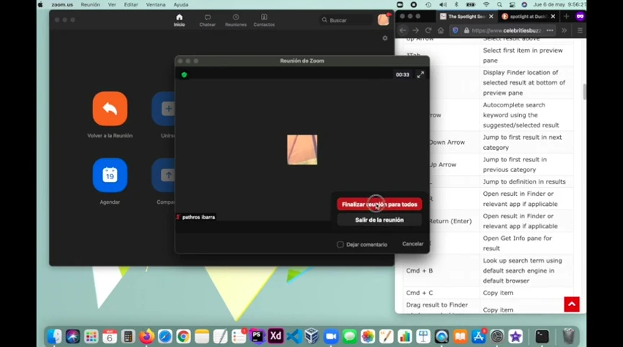Open Firefox from the Dock
623x347 pixels.
(146, 337)
